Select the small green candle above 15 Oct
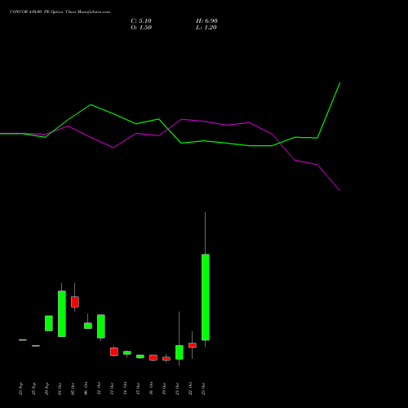The height and width of the screenshot is (408, 408). coord(140,357)
